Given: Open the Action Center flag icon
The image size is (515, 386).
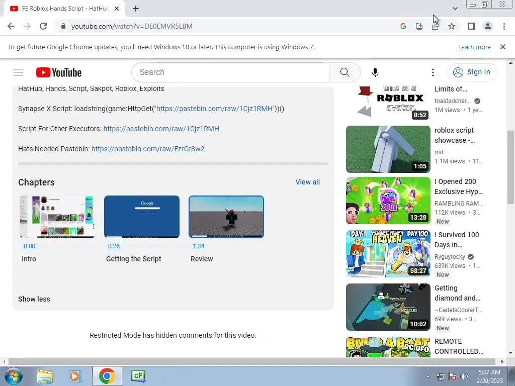Looking at the screenshot, I should pyautogui.click(x=452, y=376).
